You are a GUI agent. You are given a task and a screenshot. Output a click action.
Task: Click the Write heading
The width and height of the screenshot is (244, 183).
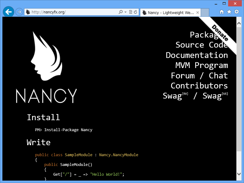(x=39, y=142)
